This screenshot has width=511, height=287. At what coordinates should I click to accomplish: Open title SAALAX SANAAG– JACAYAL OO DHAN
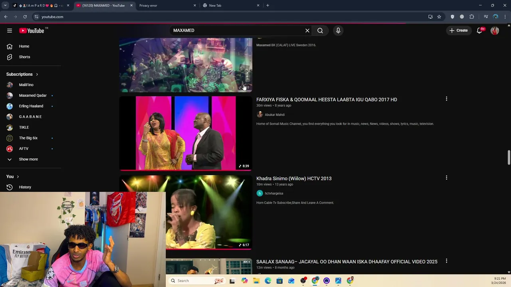347,262
